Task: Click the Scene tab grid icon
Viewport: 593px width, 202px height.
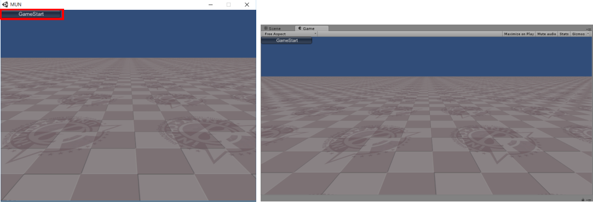Action: 266,28
